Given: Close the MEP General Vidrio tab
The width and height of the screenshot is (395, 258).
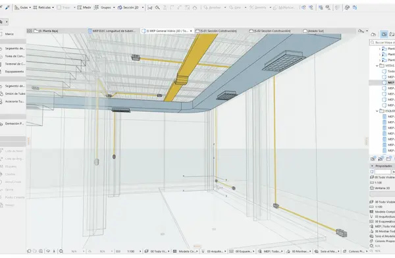Looking at the screenshot, I should 191,31.
